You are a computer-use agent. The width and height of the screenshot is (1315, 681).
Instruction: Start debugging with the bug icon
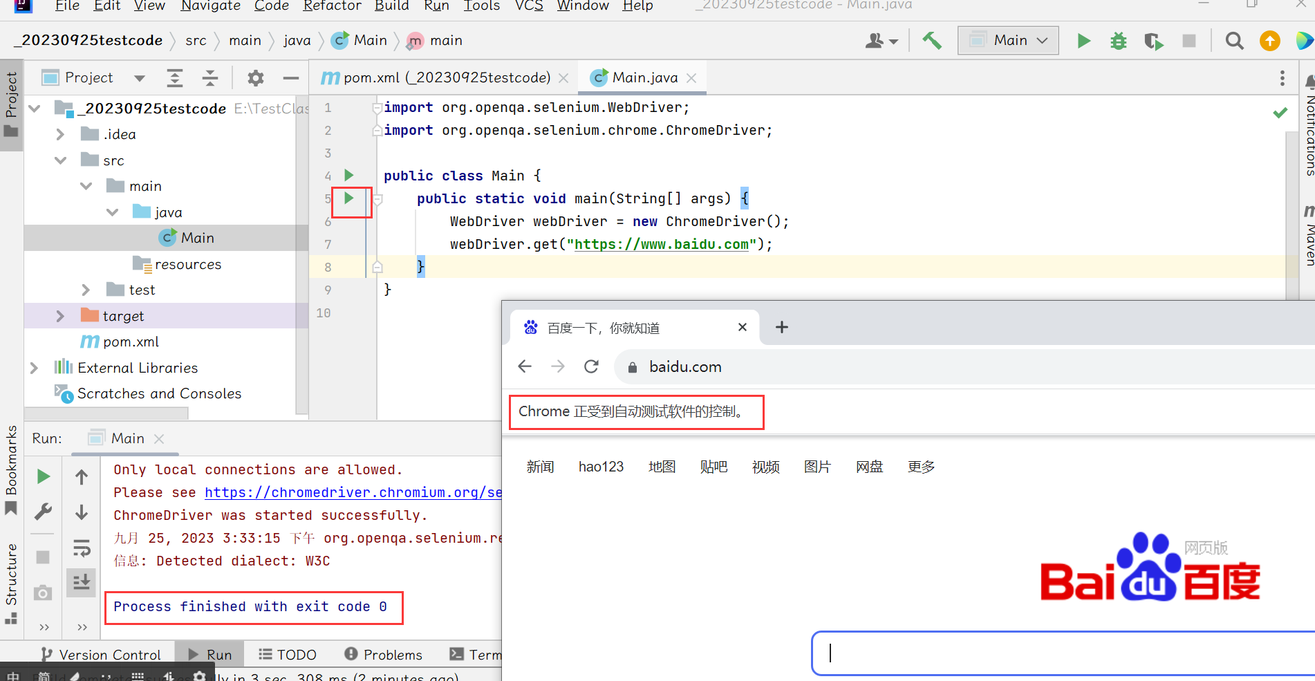click(x=1118, y=41)
